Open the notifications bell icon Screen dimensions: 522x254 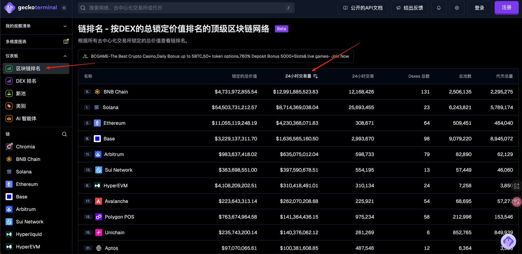point(438,8)
